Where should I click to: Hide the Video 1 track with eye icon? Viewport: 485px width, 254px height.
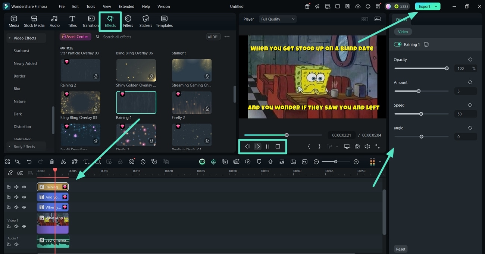[x=24, y=226]
